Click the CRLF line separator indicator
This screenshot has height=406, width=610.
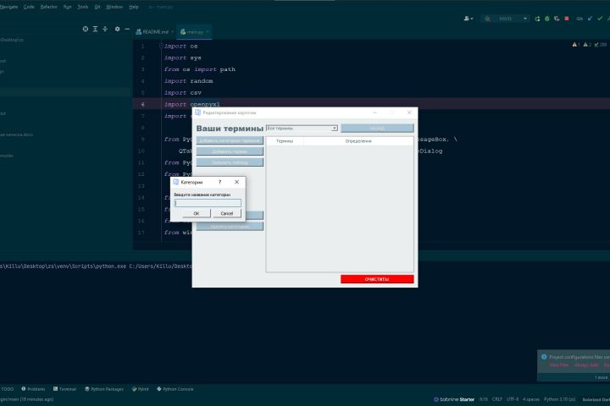pyautogui.click(x=496, y=399)
